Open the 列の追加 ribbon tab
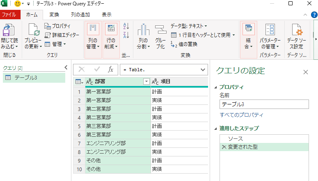This screenshot has height=181, width=318. click(80, 15)
